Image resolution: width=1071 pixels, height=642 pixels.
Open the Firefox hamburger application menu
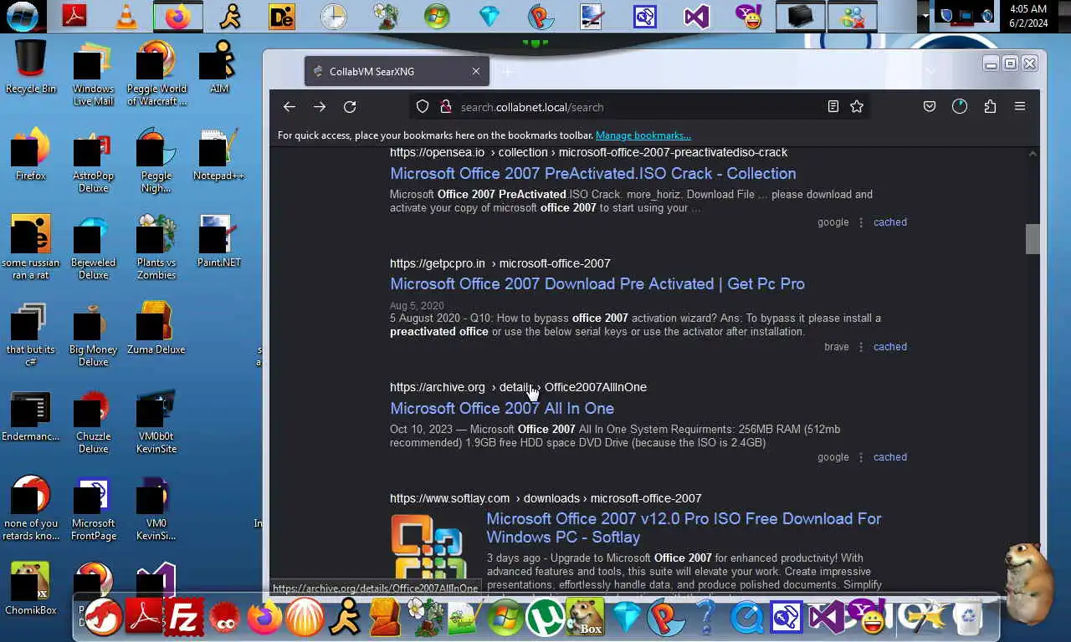1020,107
